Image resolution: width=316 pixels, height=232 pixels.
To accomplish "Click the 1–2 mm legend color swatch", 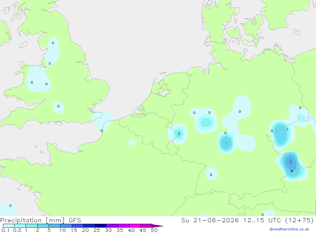I will pyautogui.click(x=32, y=226).
